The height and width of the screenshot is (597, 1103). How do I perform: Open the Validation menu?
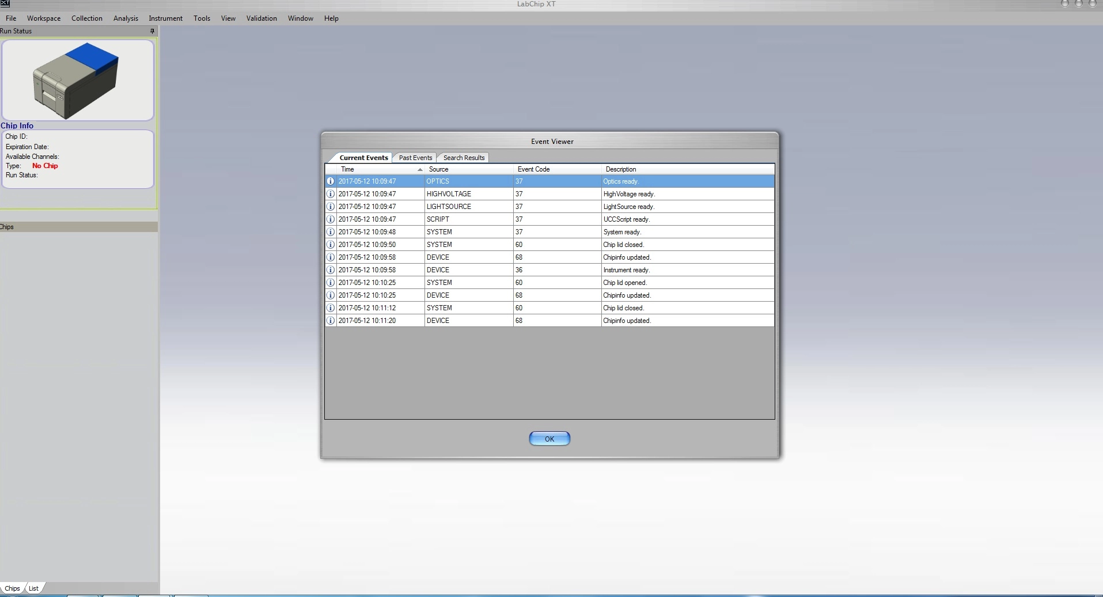(261, 18)
